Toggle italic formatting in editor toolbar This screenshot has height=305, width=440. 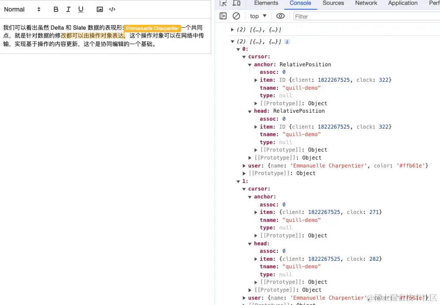pyautogui.click(x=68, y=9)
